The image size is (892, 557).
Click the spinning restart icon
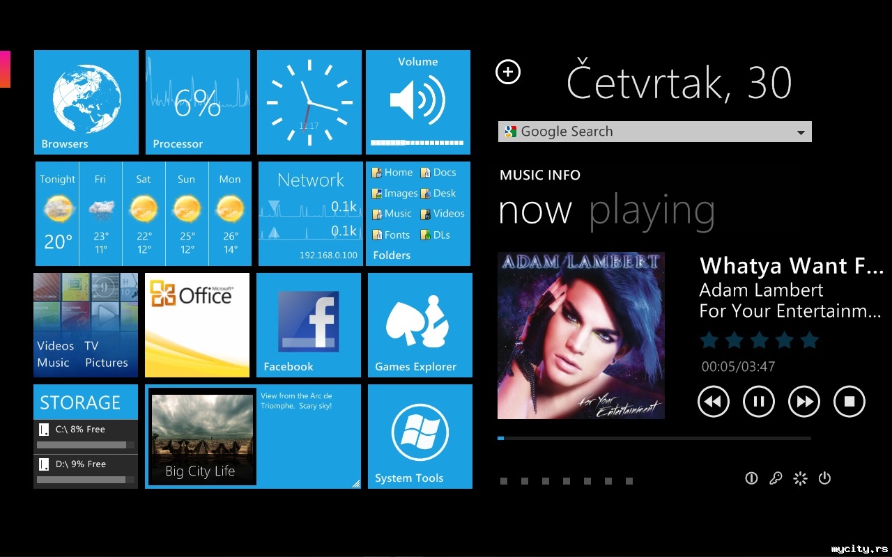click(x=800, y=478)
